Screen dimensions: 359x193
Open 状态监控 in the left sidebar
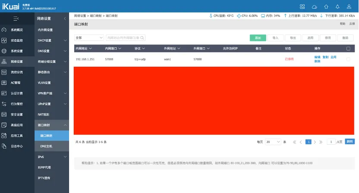pyautogui.click(x=17, y=40)
